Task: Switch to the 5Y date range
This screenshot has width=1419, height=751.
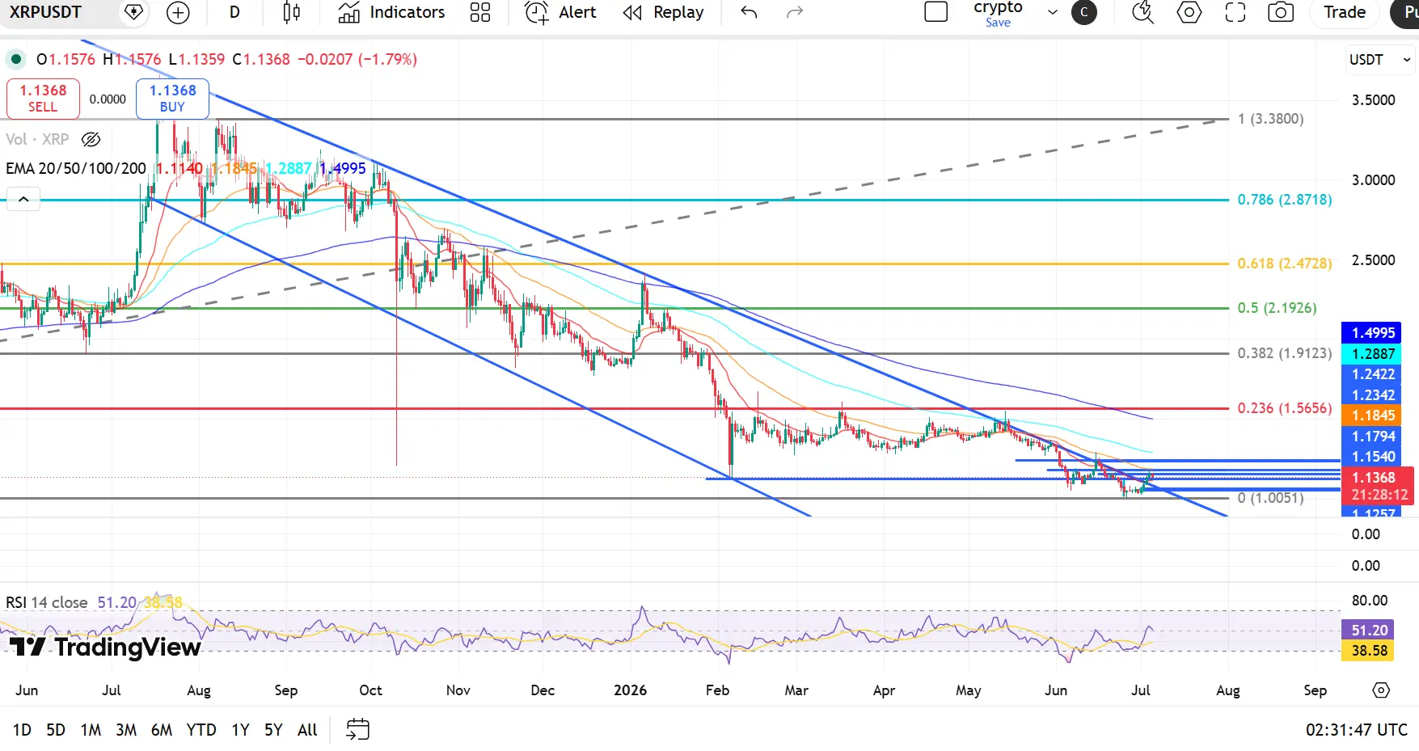Action: coord(273,730)
